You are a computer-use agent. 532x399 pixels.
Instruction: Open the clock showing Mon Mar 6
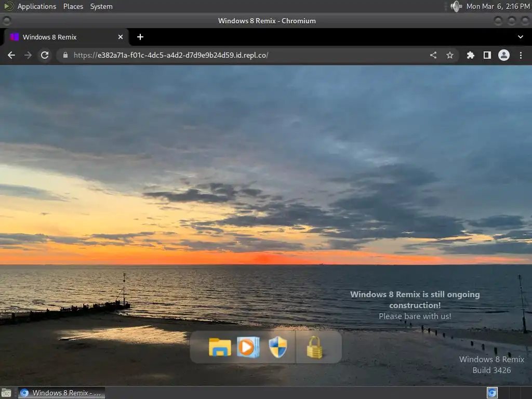(498, 6)
